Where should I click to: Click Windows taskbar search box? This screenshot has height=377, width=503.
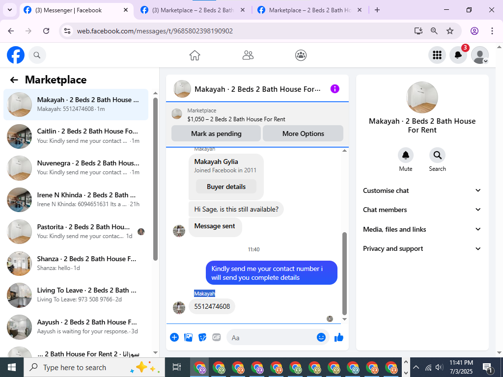[94, 367]
